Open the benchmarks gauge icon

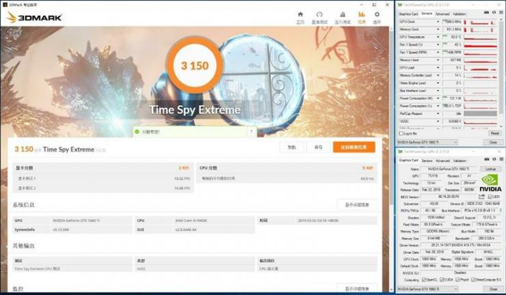319,17
